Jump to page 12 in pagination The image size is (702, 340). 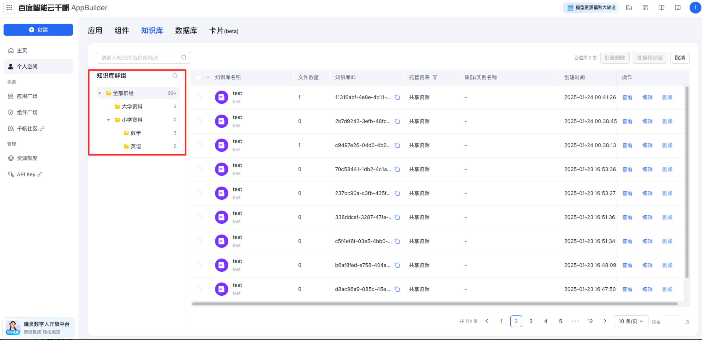click(x=590, y=321)
